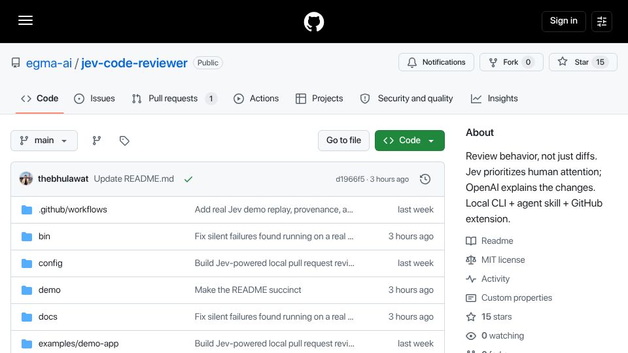The width and height of the screenshot is (628, 353).
Task: Open Security and quality tab
Action: 406,99
